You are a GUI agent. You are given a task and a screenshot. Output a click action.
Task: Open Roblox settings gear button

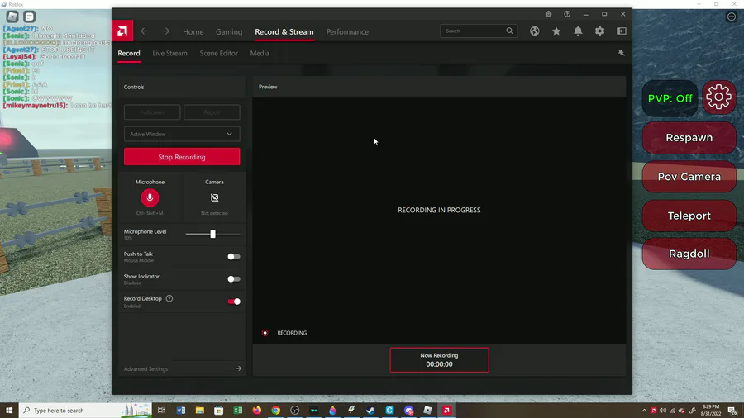pos(719,97)
